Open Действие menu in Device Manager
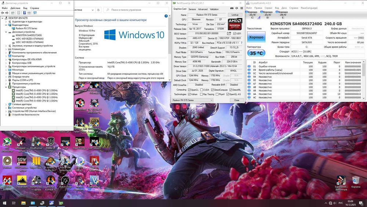 coord(15,8)
